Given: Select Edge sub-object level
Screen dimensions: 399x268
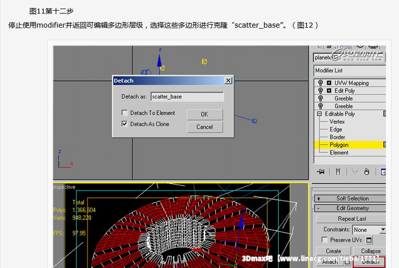Looking at the screenshot, I should pos(336,129).
